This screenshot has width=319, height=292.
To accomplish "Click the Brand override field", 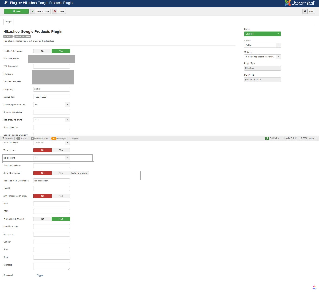I will [51, 127].
